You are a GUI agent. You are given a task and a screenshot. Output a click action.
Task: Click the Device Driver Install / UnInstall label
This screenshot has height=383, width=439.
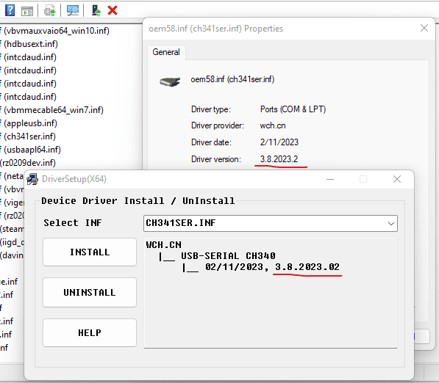click(138, 200)
